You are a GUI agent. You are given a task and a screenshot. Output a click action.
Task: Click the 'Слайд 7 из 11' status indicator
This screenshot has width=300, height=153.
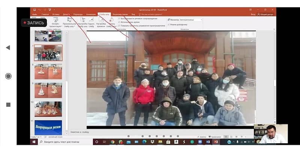[x=37, y=137]
